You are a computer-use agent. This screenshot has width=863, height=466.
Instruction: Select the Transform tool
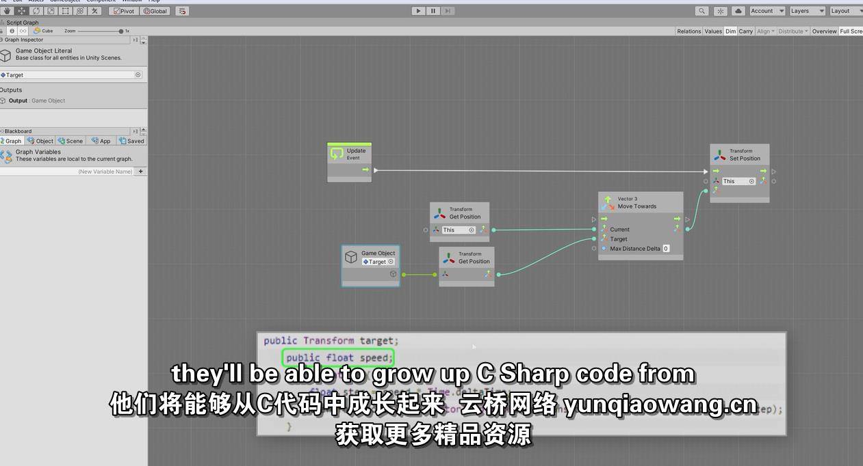pyautogui.click(x=79, y=11)
